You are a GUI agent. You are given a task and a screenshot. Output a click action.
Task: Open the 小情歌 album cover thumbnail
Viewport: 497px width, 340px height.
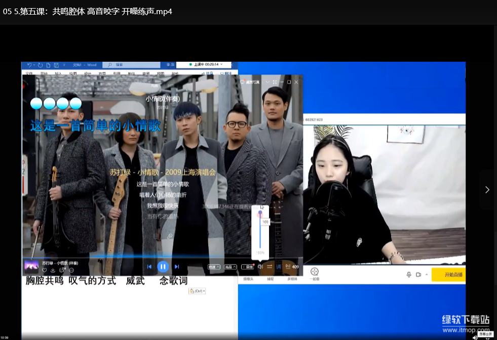coord(31,267)
